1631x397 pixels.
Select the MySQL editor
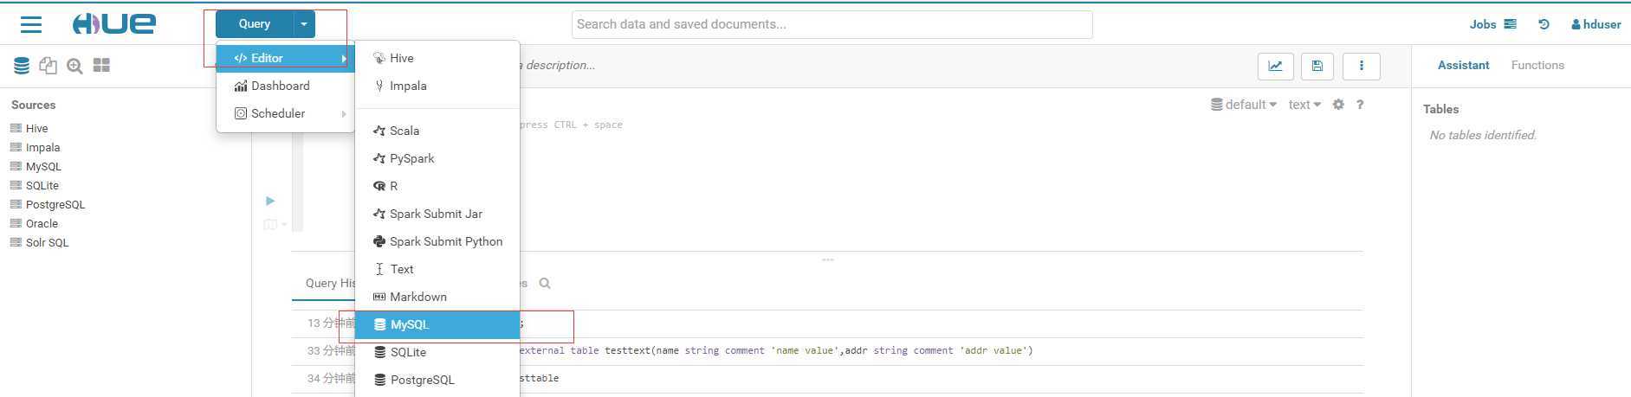[x=437, y=324]
